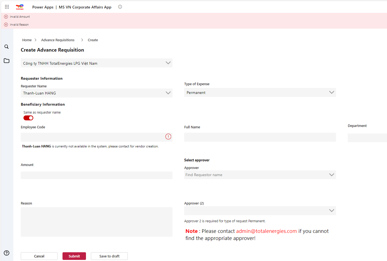This screenshot has width=387, height=261.
Task: Click the Invalid Reason error message
Action: pos(19,25)
